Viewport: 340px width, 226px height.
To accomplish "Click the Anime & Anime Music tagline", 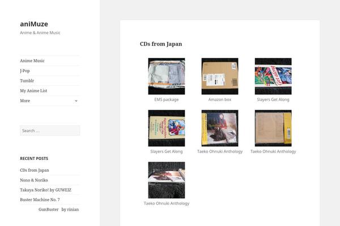I will click(x=40, y=33).
